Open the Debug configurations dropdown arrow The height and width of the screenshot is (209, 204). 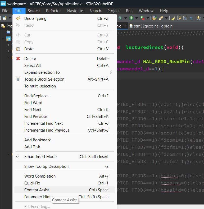click(125, 18)
